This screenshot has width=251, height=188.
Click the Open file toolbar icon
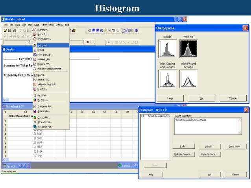tap(6, 30)
